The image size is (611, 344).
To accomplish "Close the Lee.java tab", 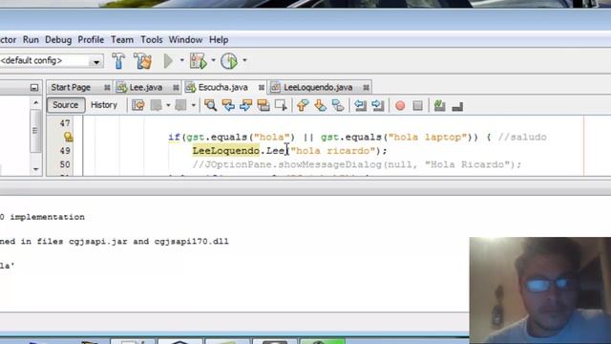I will tap(176, 88).
